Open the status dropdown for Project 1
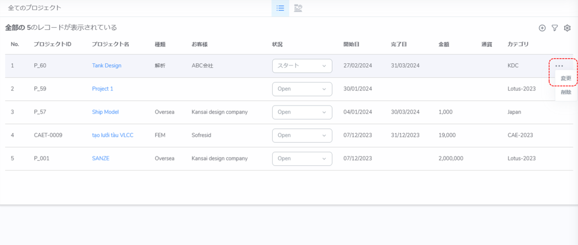The image size is (578, 245). click(302, 89)
